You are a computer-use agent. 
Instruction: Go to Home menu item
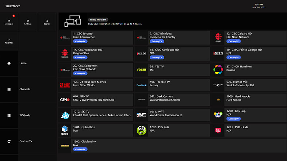pyautogui.click(x=23, y=63)
